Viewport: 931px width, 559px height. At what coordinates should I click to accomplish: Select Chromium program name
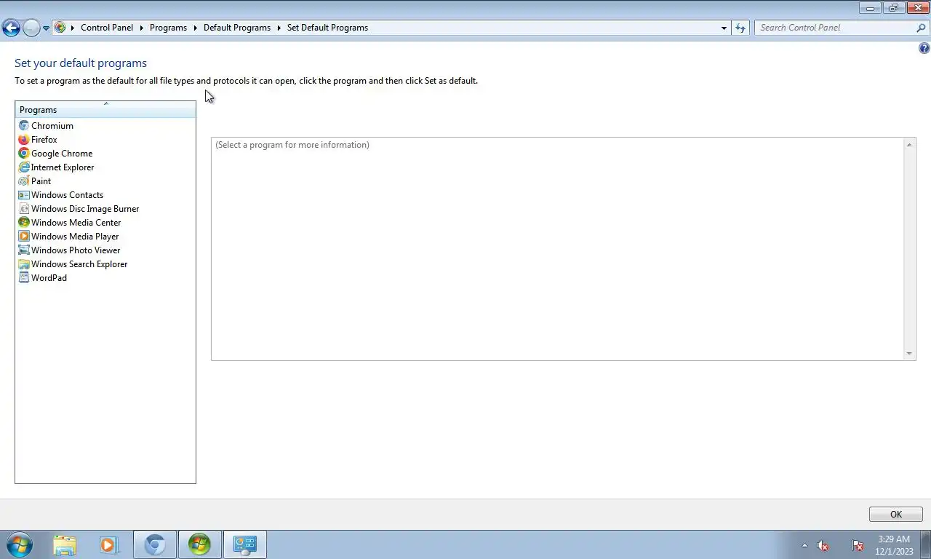coord(52,126)
